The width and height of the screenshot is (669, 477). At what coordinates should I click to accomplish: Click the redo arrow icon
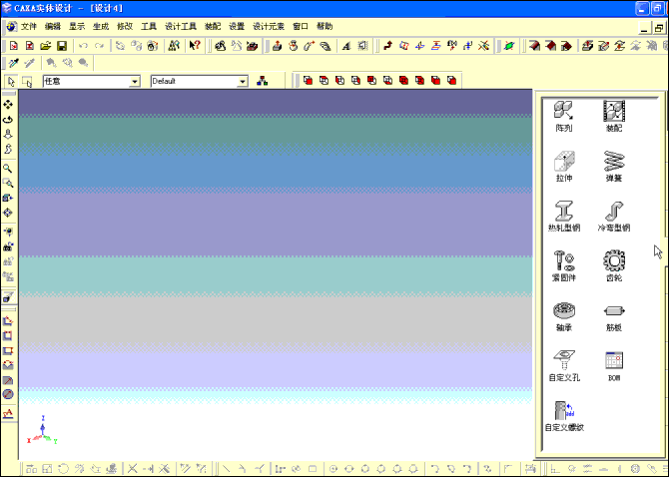pos(99,46)
